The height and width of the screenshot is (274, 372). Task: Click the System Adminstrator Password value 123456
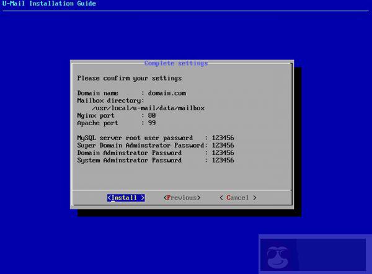click(223, 160)
